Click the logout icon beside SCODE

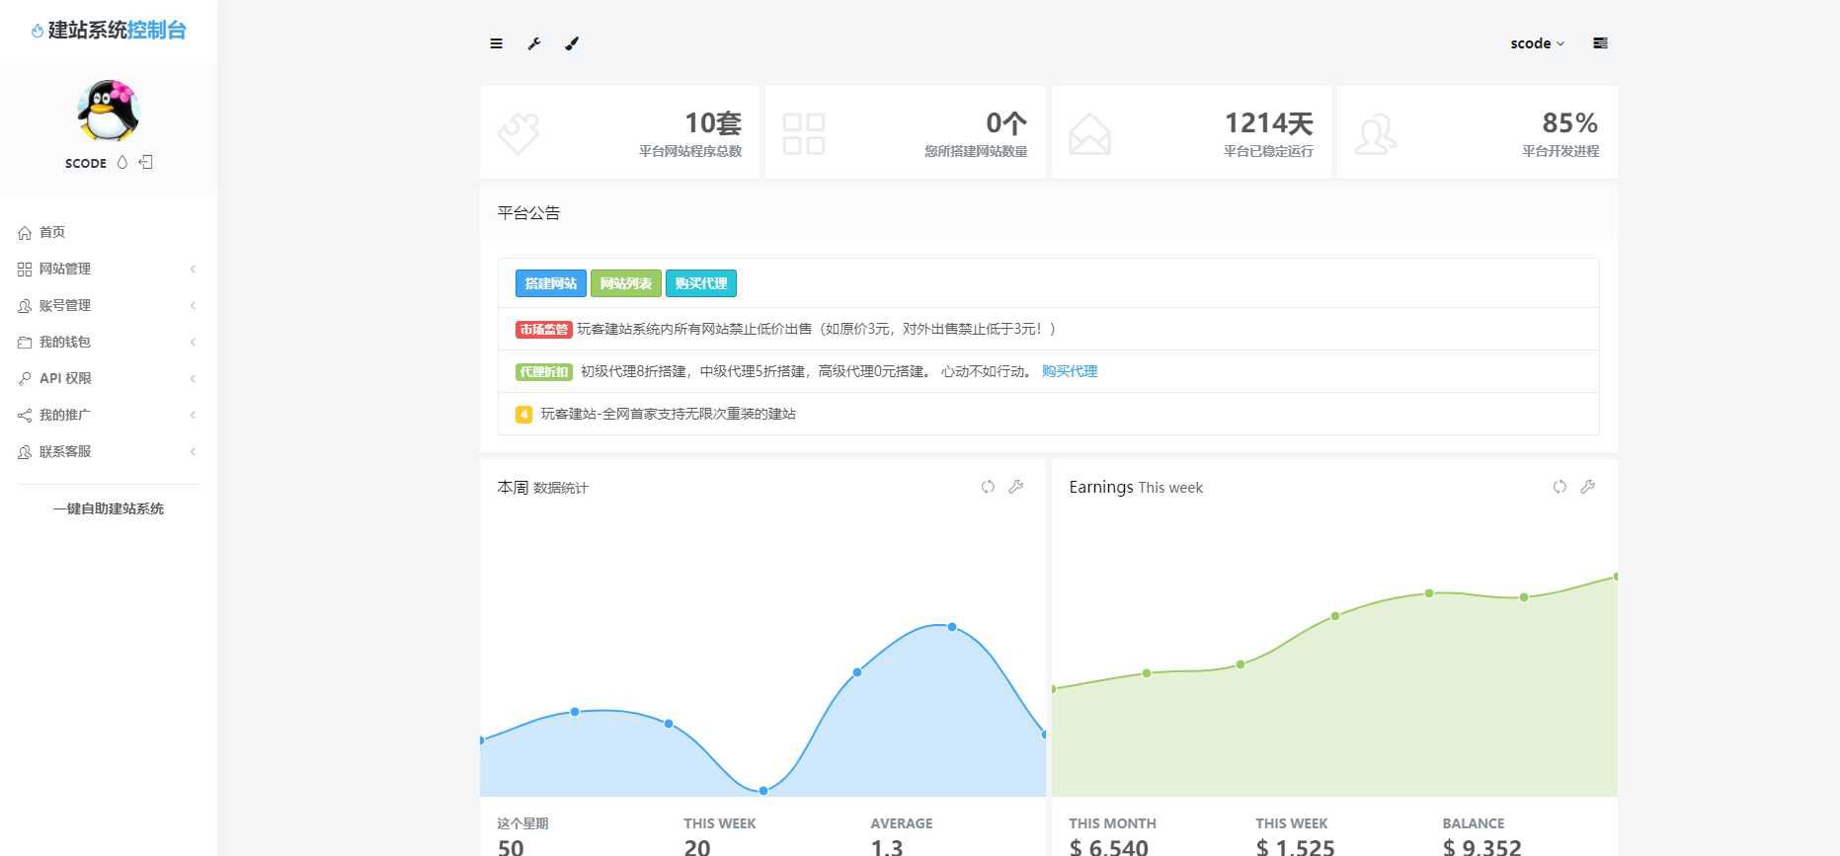(x=146, y=162)
